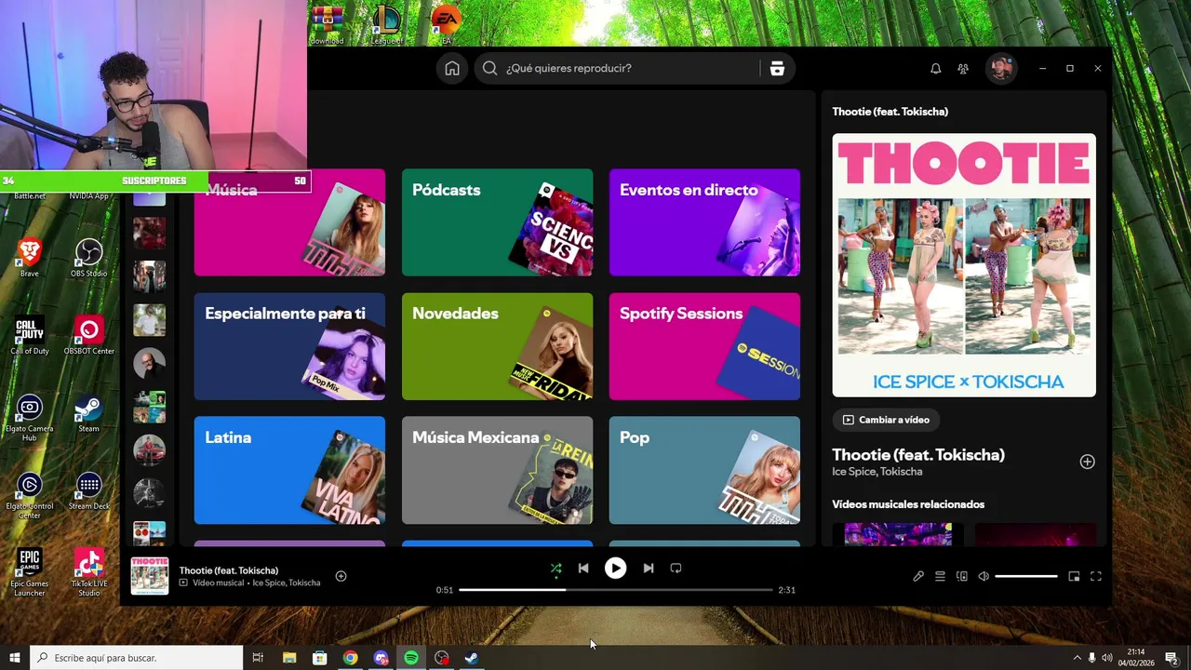Click 'Cambiar a vídeo' button
Image resolution: width=1191 pixels, height=670 pixels.
point(886,420)
